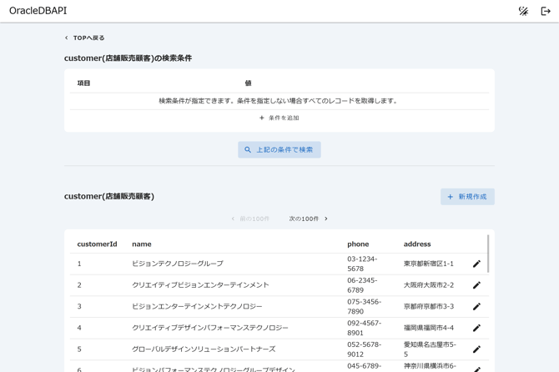Click edit pencil on customer 4 row
559x372 pixels.
tap(476, 328)
